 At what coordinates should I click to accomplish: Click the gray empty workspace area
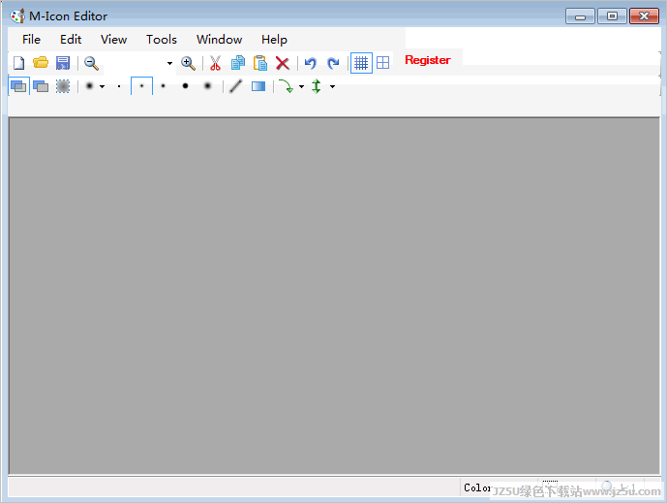[334, 296]
